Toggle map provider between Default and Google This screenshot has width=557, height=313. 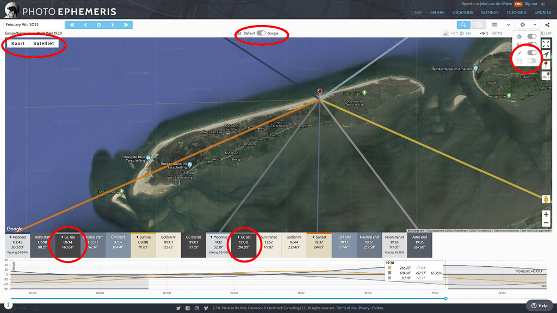261,33
